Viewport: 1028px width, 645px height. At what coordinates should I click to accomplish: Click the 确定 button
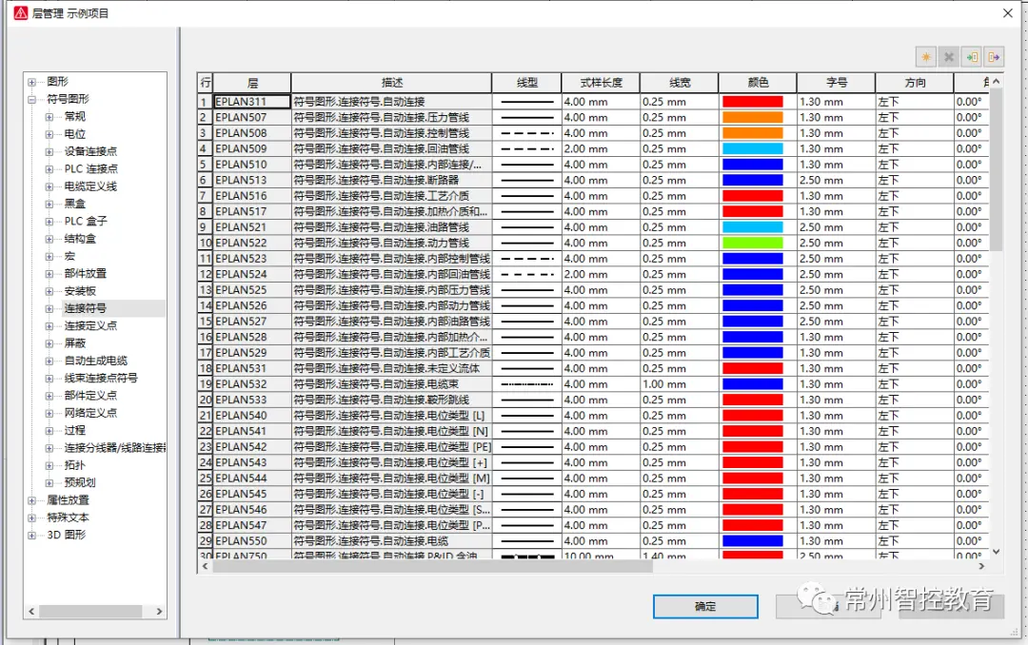[x=705, y=606]
